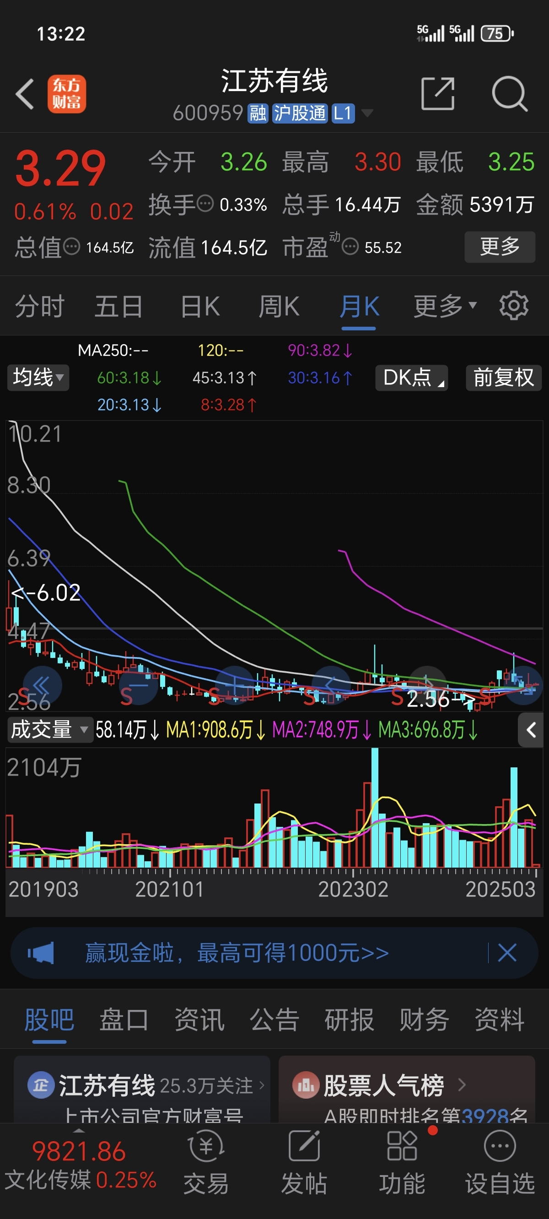The width and height of the screenshot is (549, 1219).
Task: Tap the 202302 date axis label
Action: coord(353,889)
